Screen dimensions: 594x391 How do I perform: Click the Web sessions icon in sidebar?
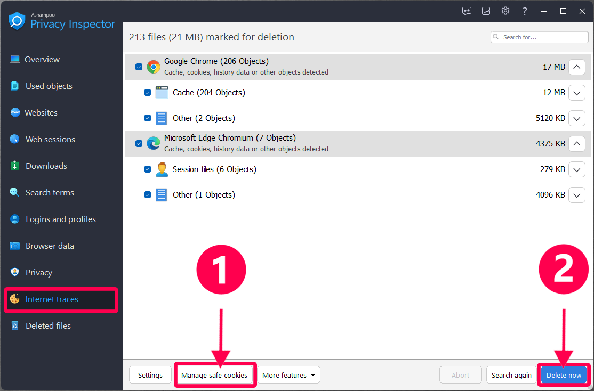(14, 139)
